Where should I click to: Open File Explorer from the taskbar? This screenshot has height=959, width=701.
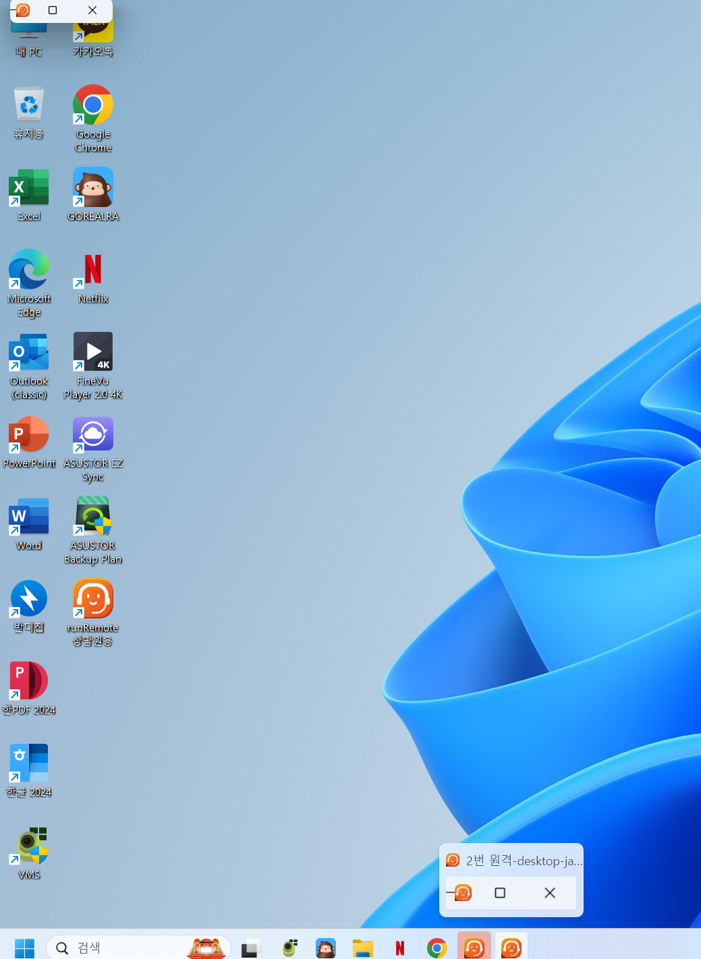click(x=363, y=948)
